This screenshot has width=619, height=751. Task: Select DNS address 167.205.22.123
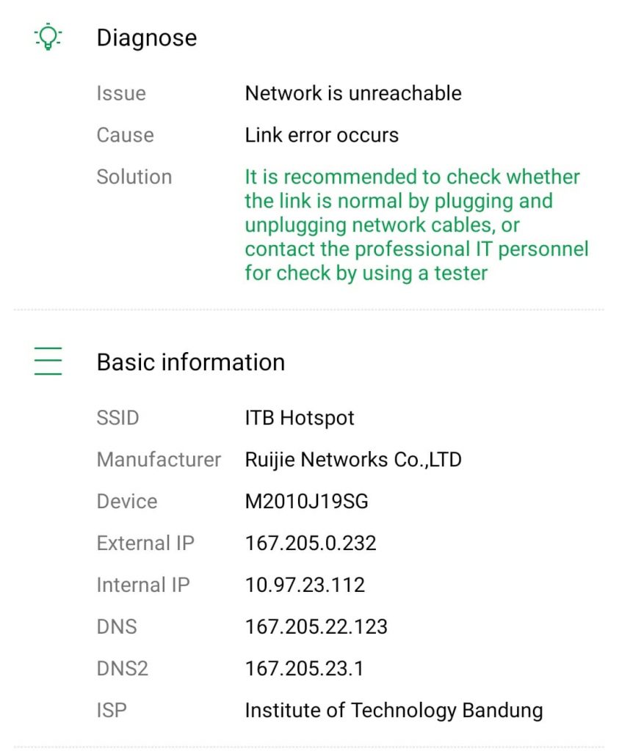tap(316, 627)
